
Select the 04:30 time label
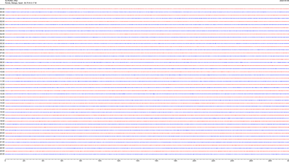pos(2,37)
